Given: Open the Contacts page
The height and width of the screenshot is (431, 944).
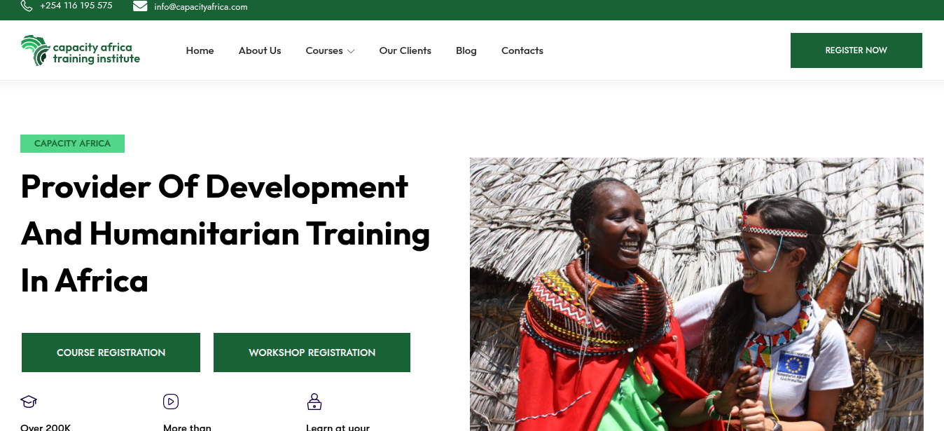Looking at the screenshot, I should (x=522, y=50).
